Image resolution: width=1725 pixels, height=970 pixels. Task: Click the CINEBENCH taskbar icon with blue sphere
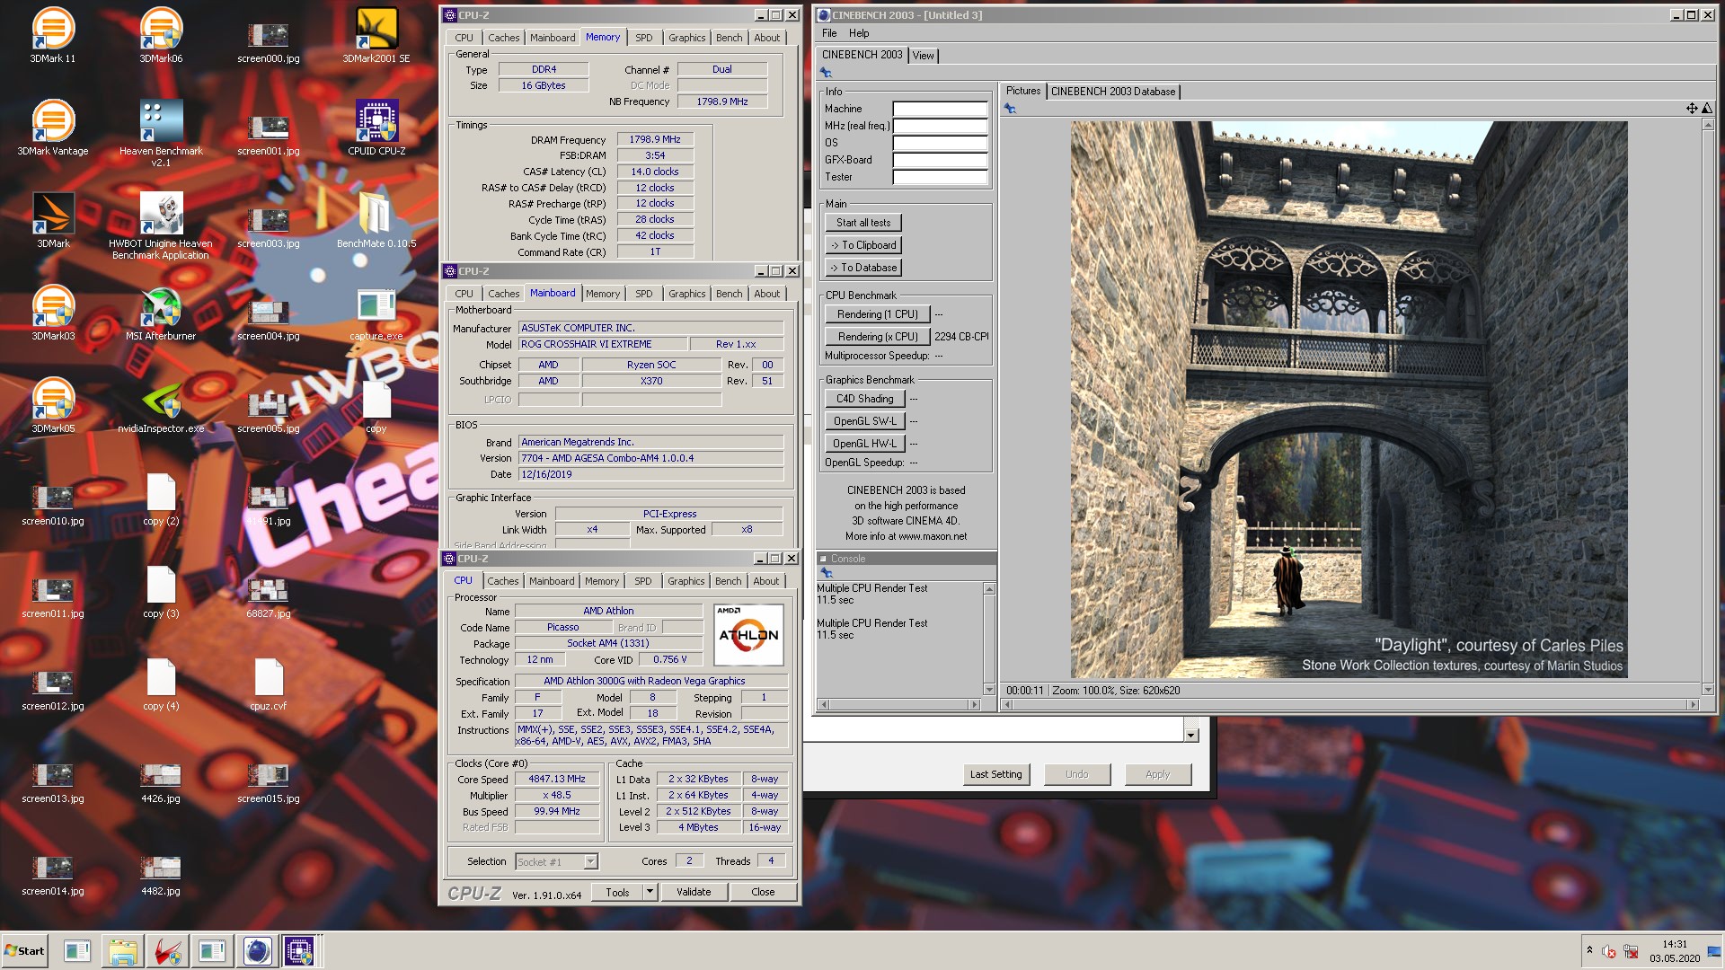pos(256,950)
